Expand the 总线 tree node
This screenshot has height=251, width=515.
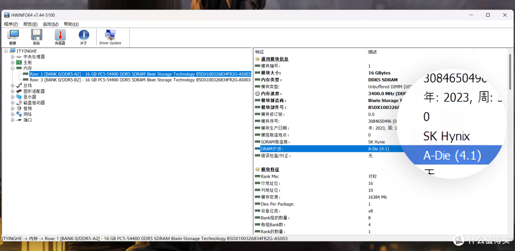13,85
